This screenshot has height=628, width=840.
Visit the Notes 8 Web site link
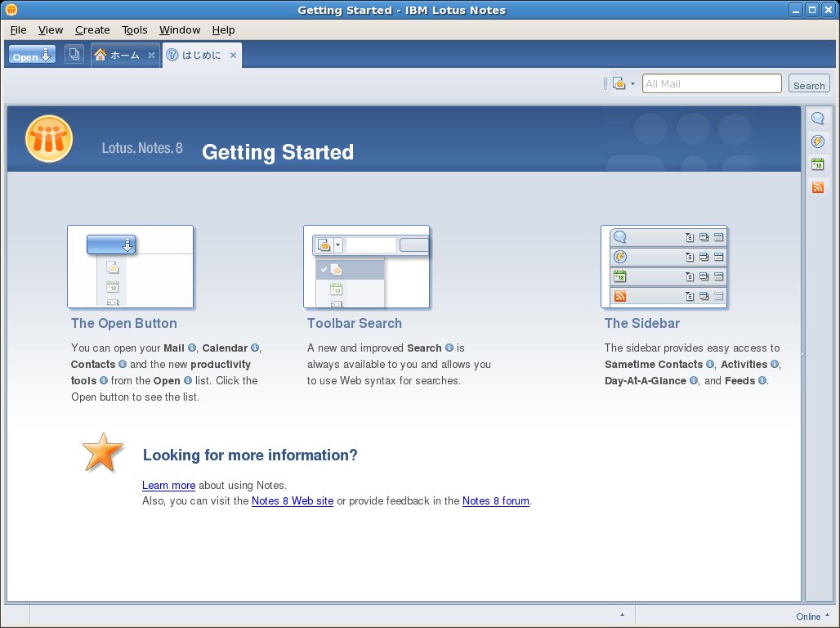(x=293, y=500)
